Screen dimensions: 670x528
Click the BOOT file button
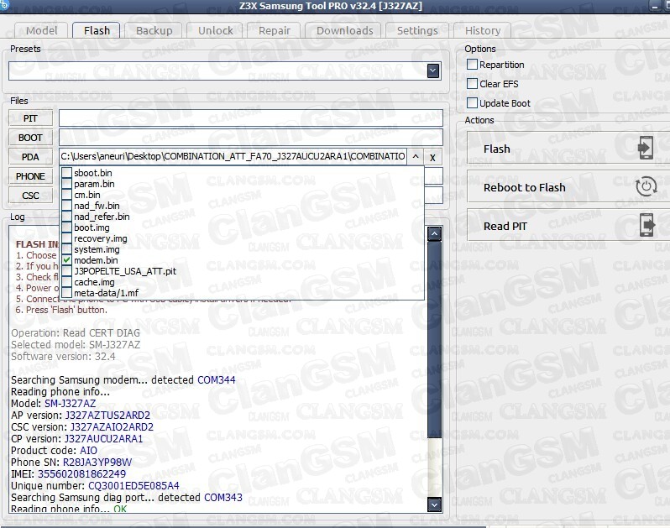pos(30,138)
